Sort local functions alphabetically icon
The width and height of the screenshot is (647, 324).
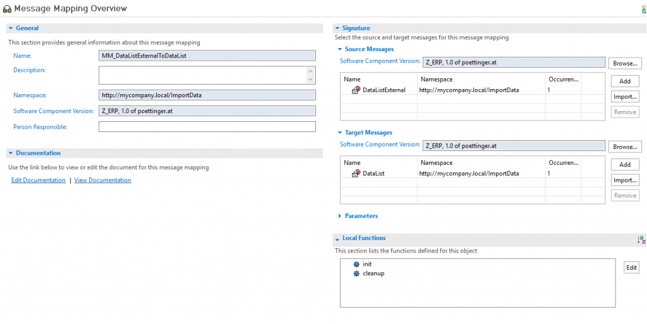tap(641, 239)
